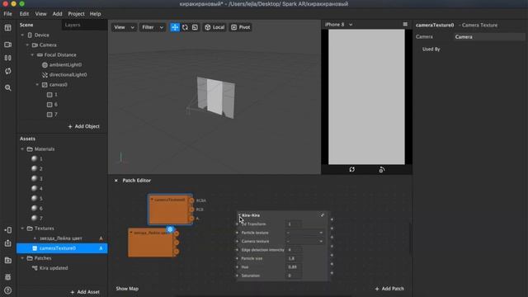Select the rotate gizmo tool
The height and width of the screenshot is (297, 528).
185,27
